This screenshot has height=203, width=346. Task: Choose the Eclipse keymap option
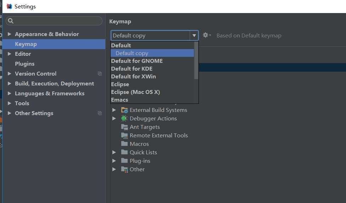click(x=152, y=84)
